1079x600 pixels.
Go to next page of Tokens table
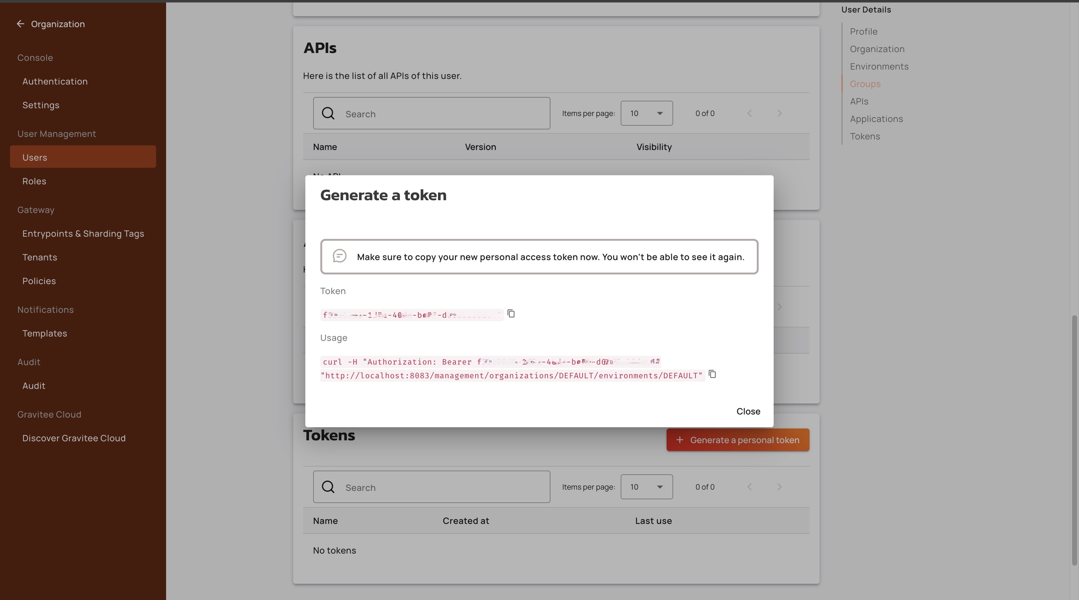point(779,487)
